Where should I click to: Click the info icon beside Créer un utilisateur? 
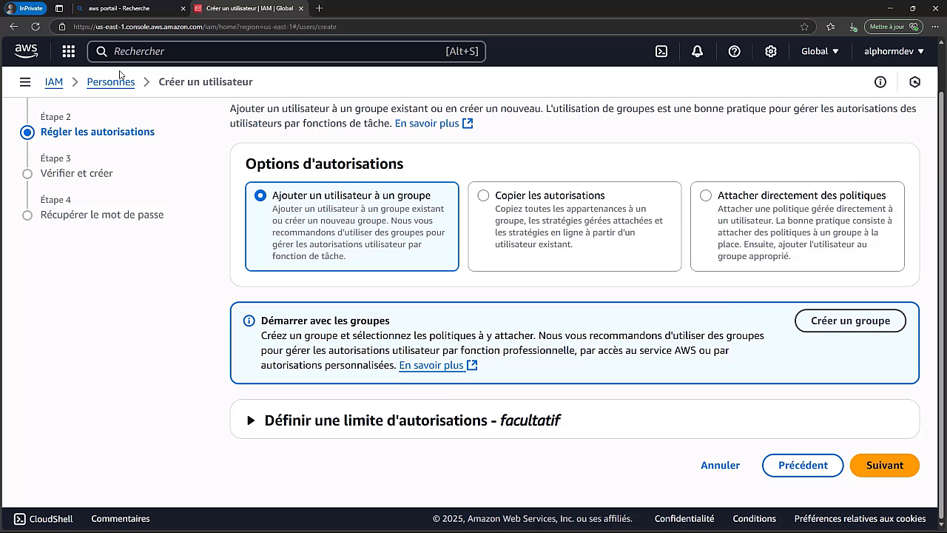[x=880, y=81]
